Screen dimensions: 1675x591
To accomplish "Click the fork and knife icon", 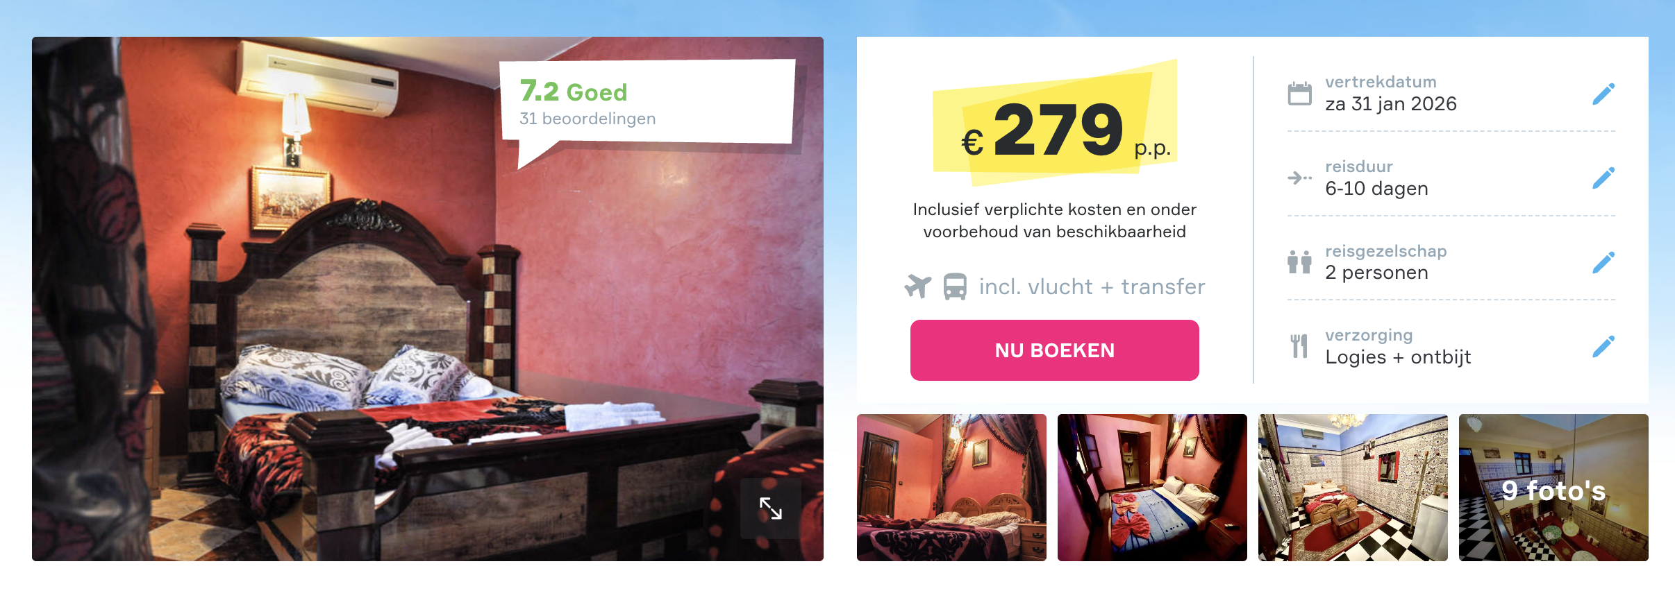I will pos(1299,346).
